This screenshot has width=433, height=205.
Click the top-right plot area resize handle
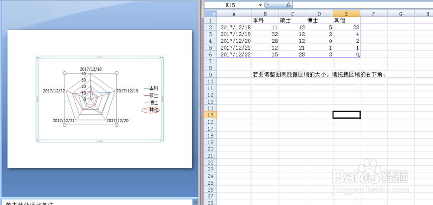tap(116, 73)
